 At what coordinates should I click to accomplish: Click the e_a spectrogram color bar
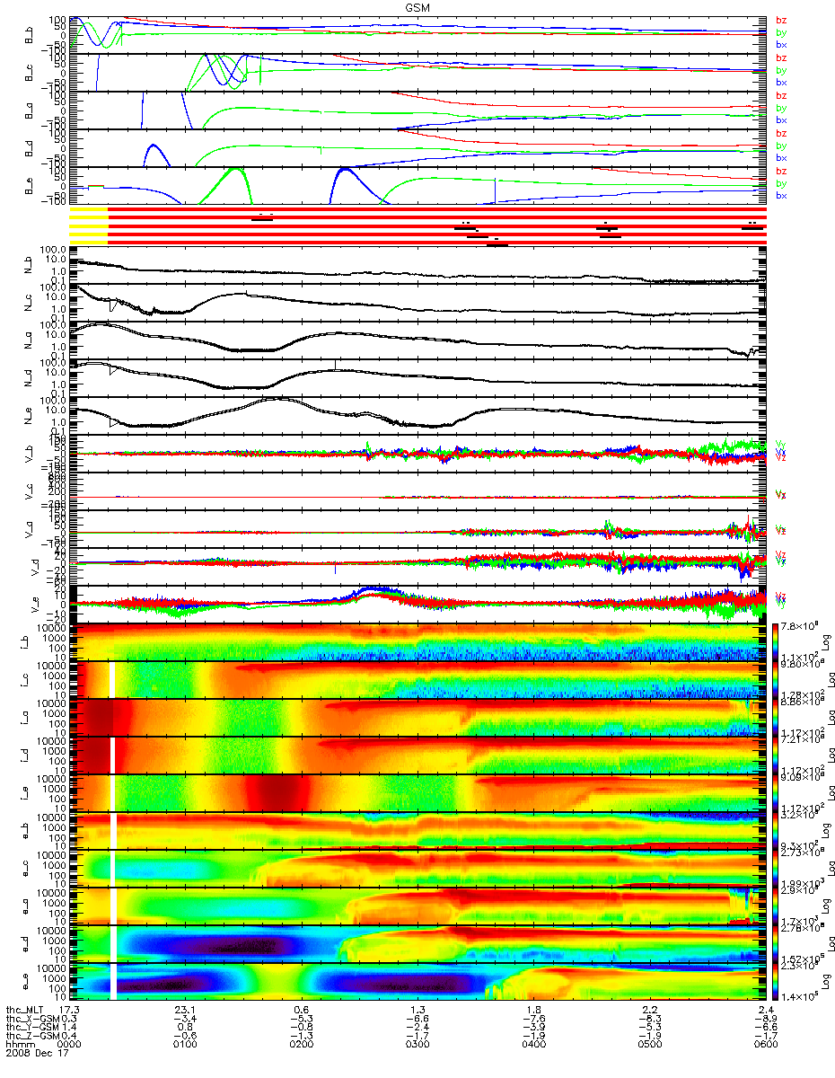point(776,906)
